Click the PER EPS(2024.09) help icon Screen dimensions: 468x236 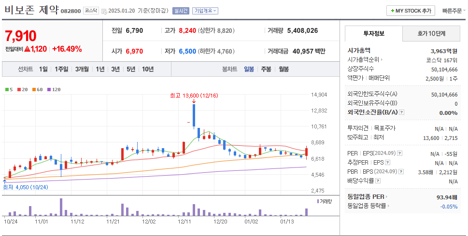pos(399,153)
